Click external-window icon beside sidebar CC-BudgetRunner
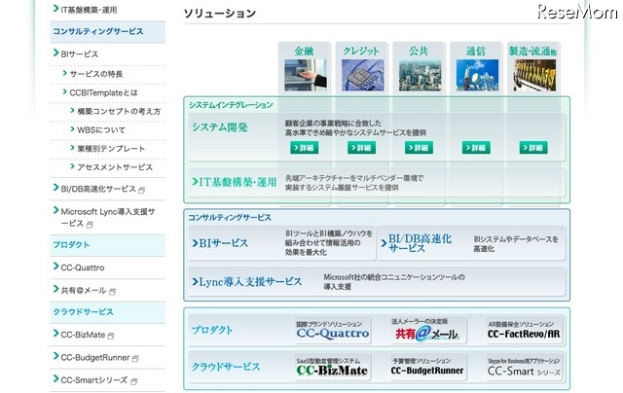This screenshot has width=623, height=393. tap(135, 358)
